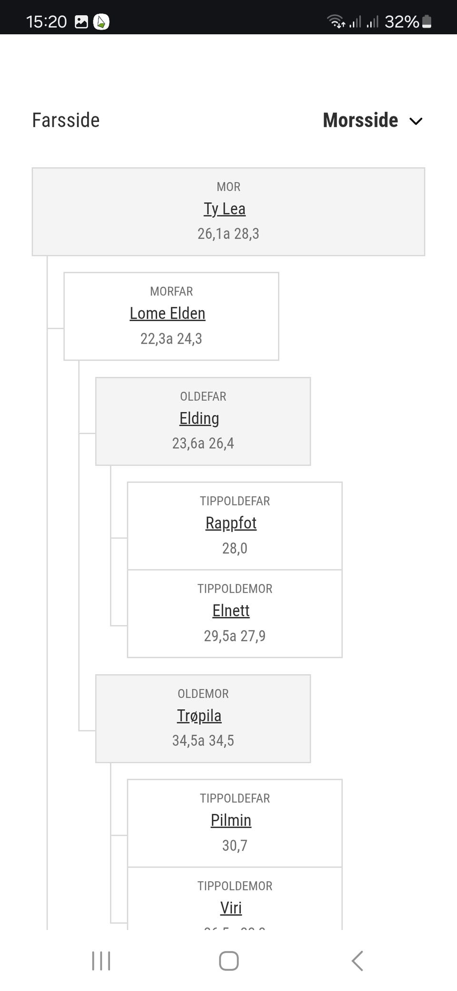The image size is (457, 991).
Task: Open the Rappfot horse page
Action: pos(231,523)
